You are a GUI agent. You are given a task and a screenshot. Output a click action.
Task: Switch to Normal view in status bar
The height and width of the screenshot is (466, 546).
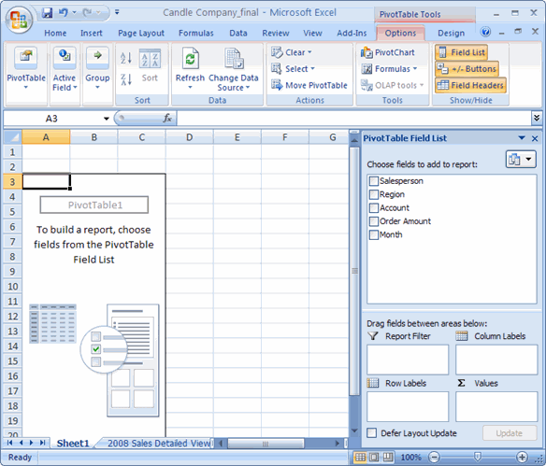click(x=360, y=457)
